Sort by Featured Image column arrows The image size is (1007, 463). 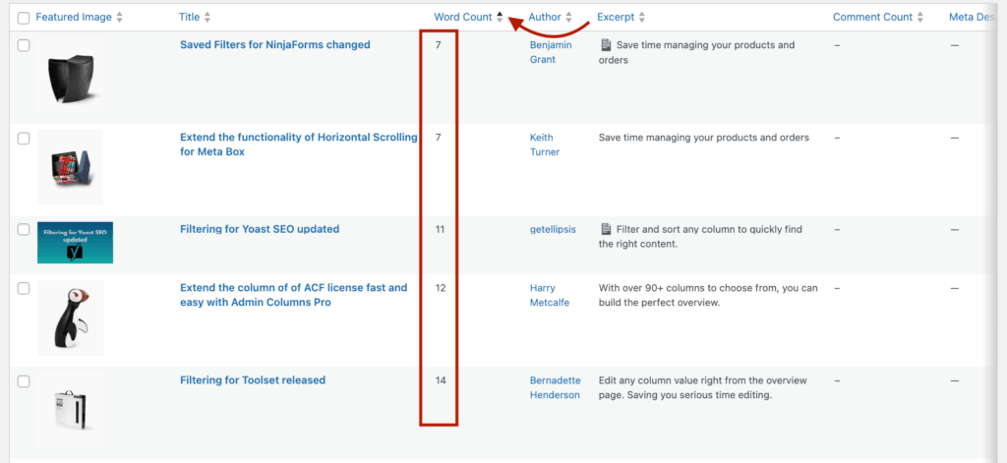119,18
